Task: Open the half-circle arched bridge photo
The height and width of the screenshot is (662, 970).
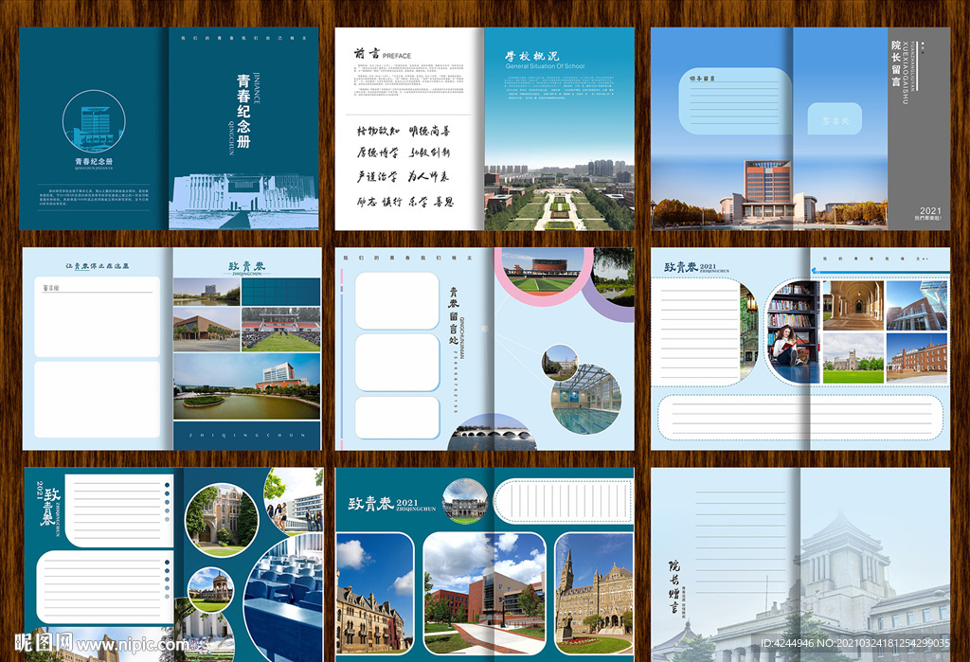Action: (x=494, y=433)
